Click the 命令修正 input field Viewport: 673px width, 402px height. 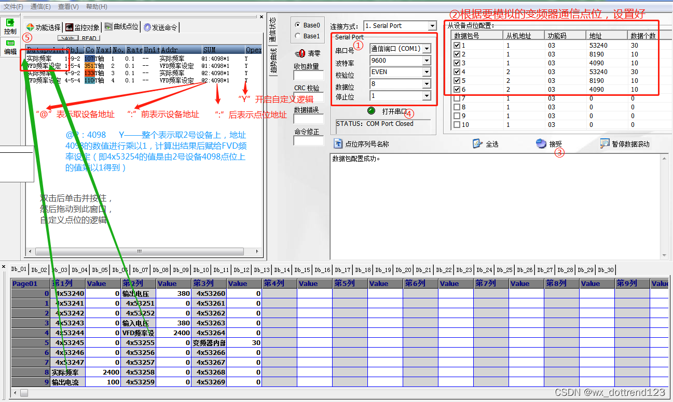click(x=308, y=141)
